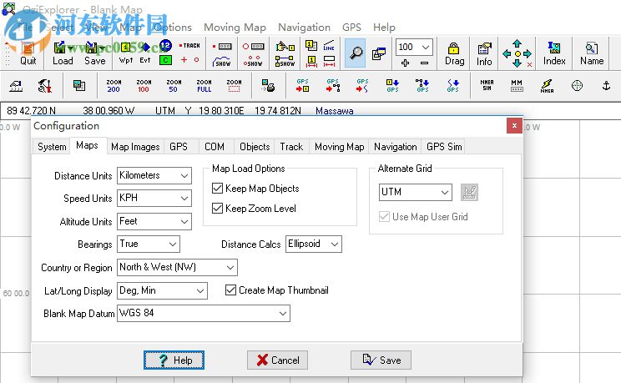Click the Zoom 200 button
This screenshot has width=621, height=383.
click(x=114, y=86)
